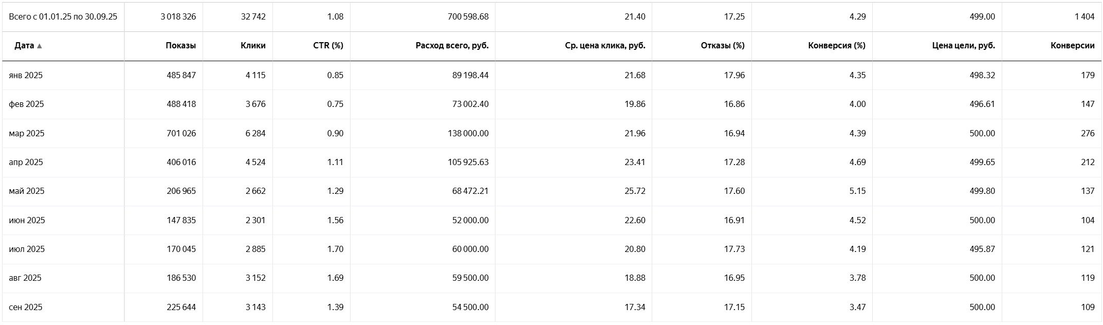The height and width of the screenshot is (325, 1103).
Task: Select the янв 2025 date cell
Action: point(26,75)
